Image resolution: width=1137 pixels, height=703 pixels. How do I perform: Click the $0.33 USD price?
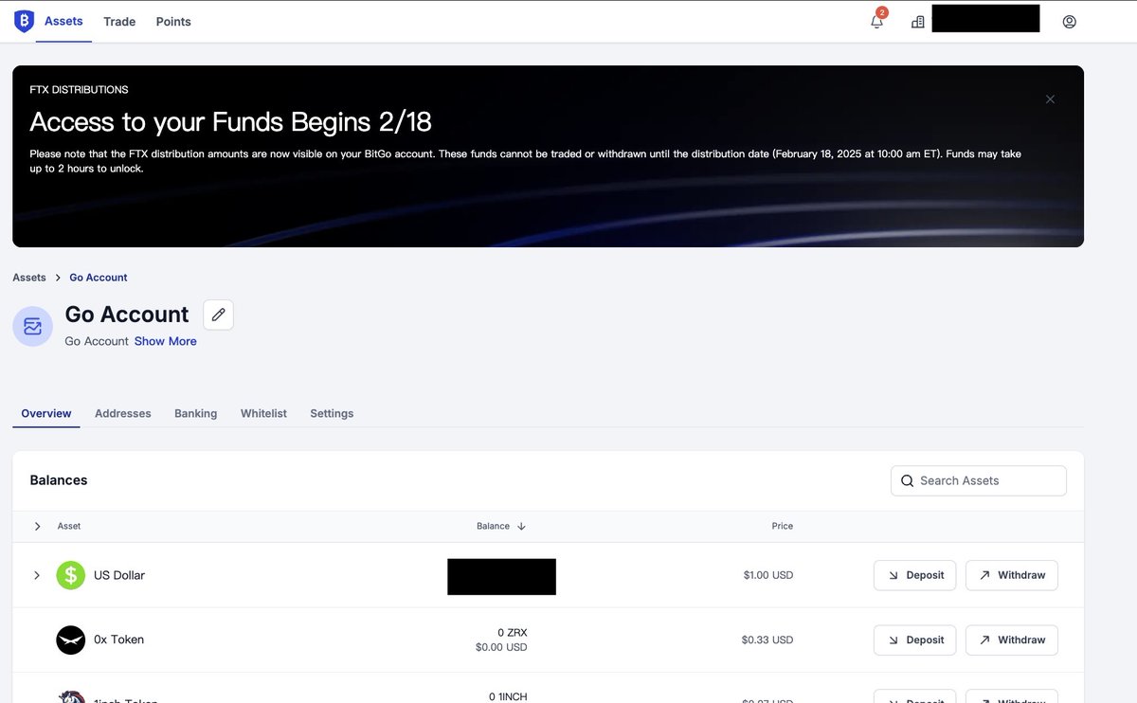tap(767, 640)
